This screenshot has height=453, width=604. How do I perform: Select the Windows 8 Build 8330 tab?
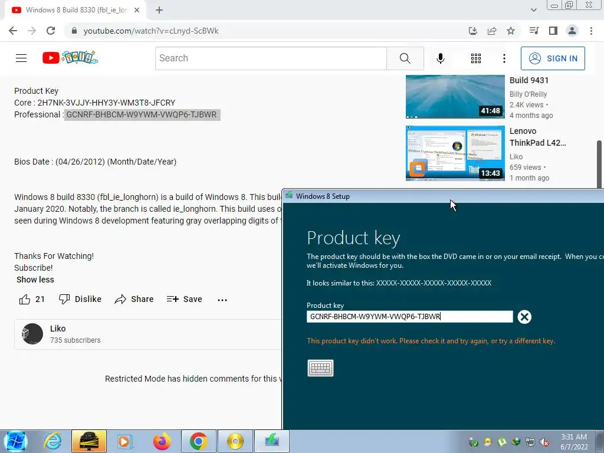(x=75, y=10)
